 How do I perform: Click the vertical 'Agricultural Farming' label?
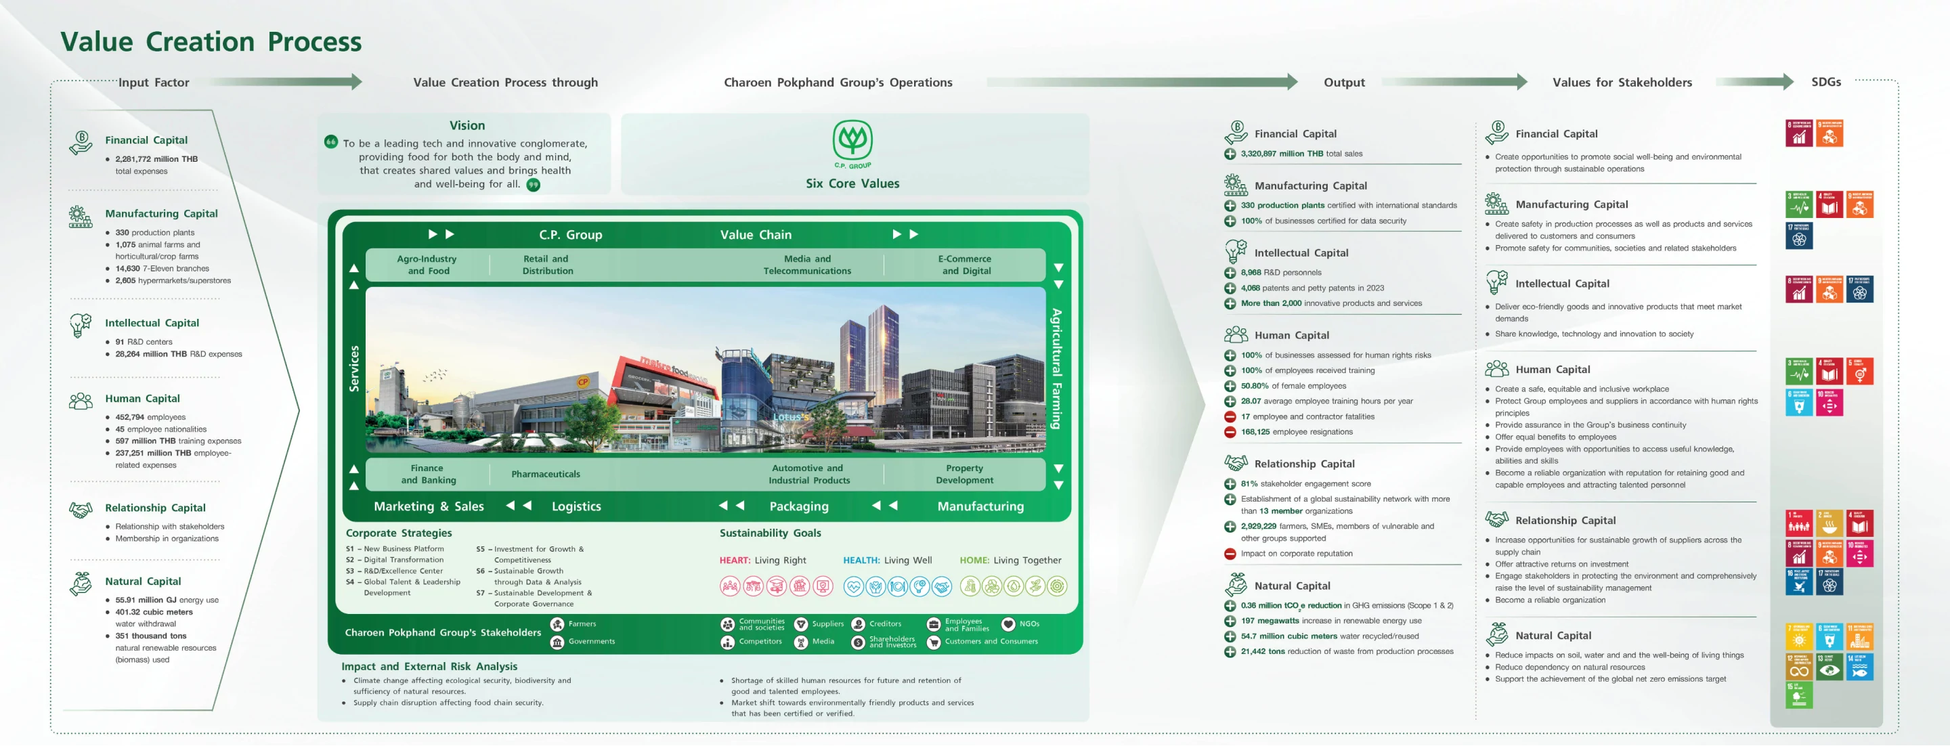pos(1057,369)
